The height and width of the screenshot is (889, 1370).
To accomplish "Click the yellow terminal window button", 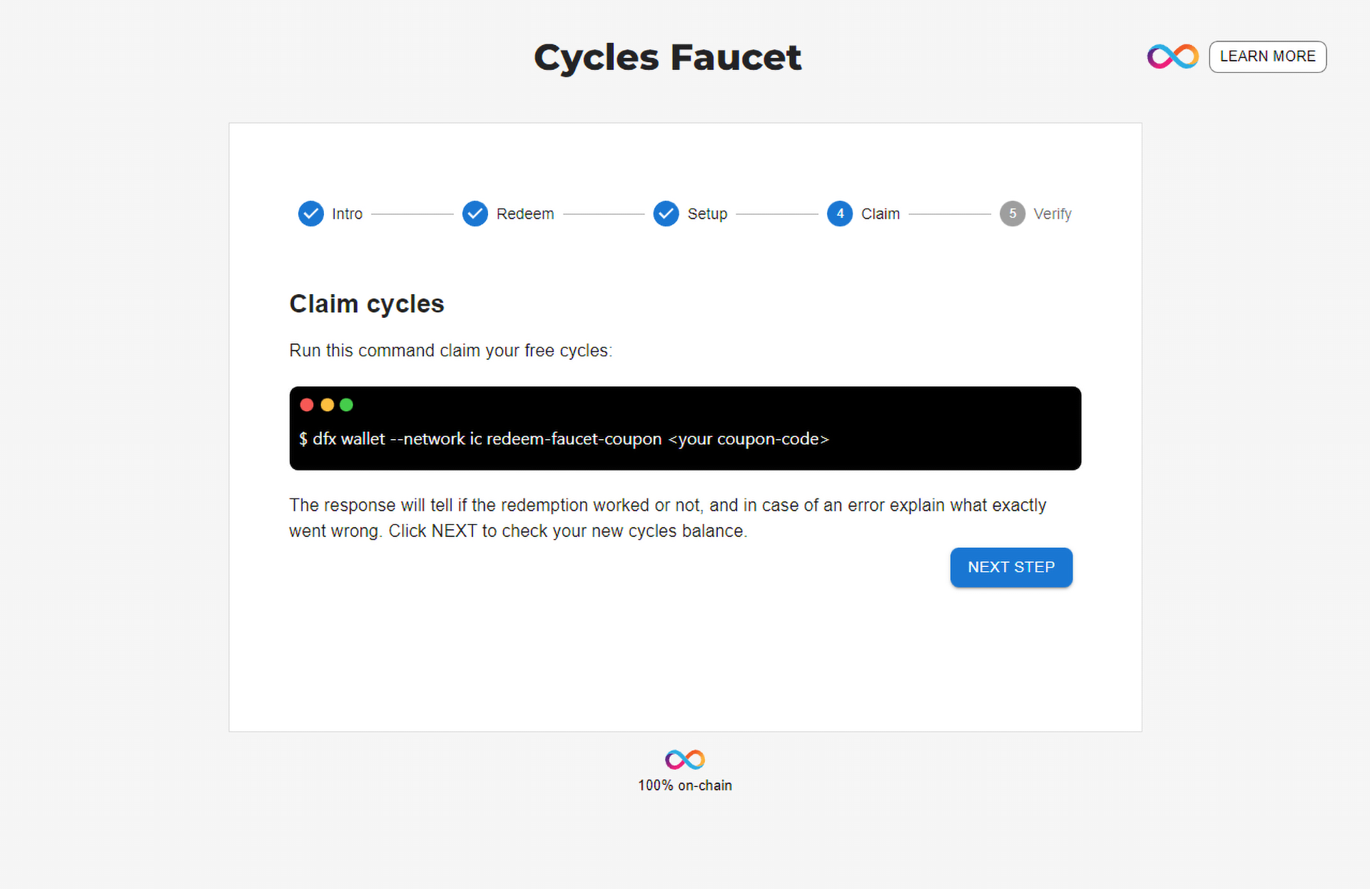I will pos(325,403).
